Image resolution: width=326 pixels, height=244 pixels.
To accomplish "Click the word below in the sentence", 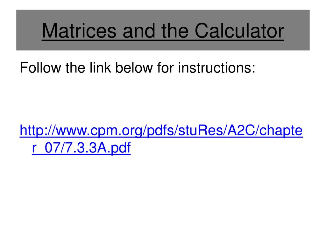I will click(x=134, y=68).
